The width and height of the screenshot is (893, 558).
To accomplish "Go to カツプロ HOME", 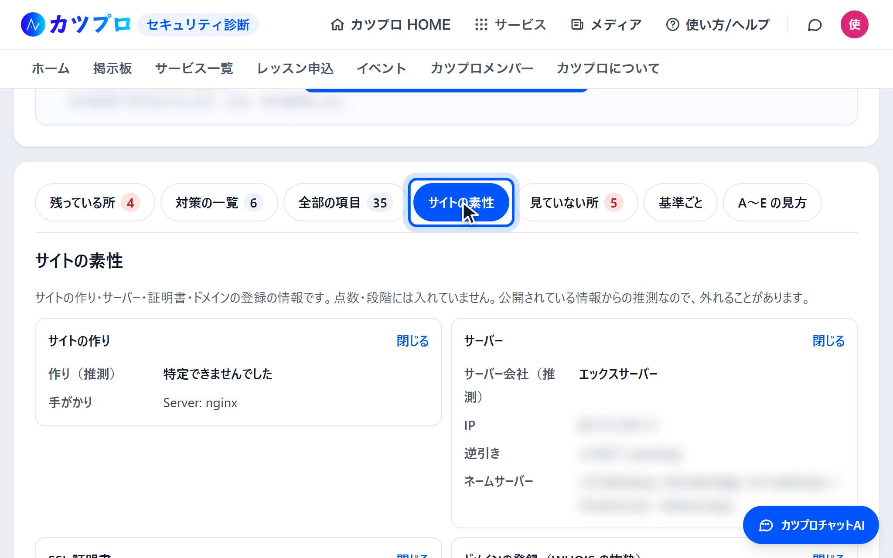I will (390, 24).
